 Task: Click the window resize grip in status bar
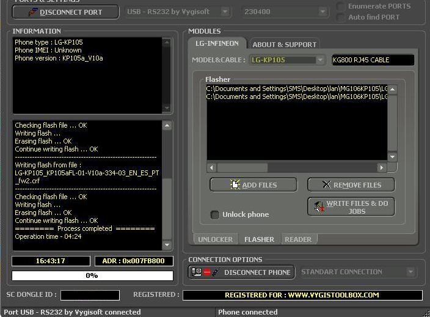tap(426, 313)
